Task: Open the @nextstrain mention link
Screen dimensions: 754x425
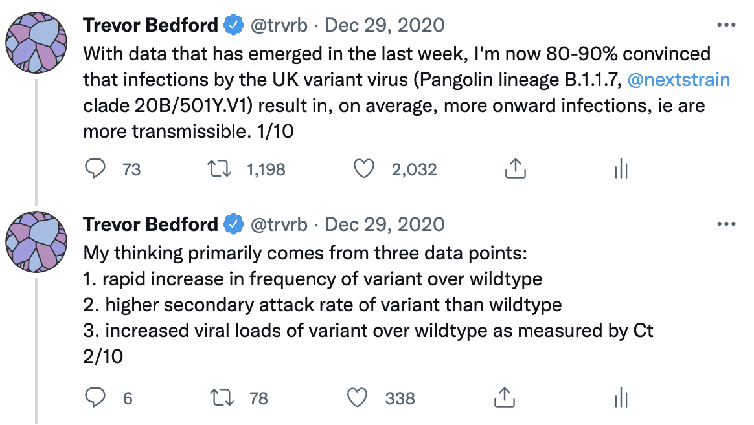Action: pos(679,80)
